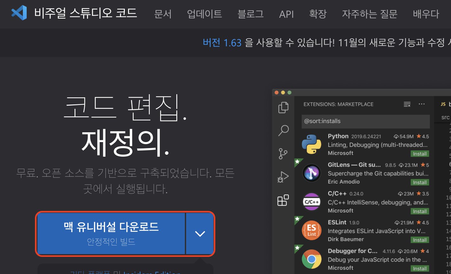Screen dimensions: 451x274
Task: Click the ESLint 21.9M download count
Action: tap(404, 223)
